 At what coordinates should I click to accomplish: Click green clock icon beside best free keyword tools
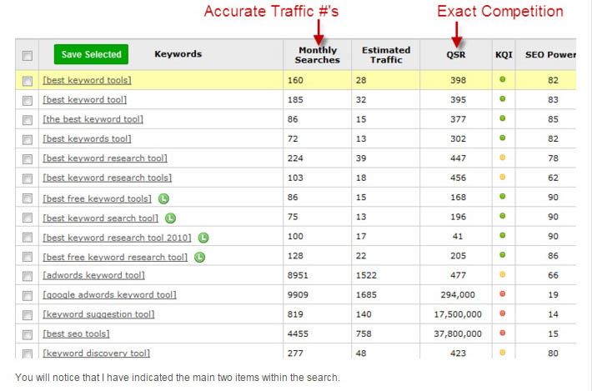tap(163, 198)
